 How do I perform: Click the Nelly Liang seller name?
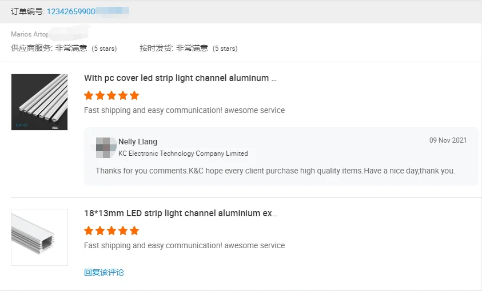pos(138,142)
